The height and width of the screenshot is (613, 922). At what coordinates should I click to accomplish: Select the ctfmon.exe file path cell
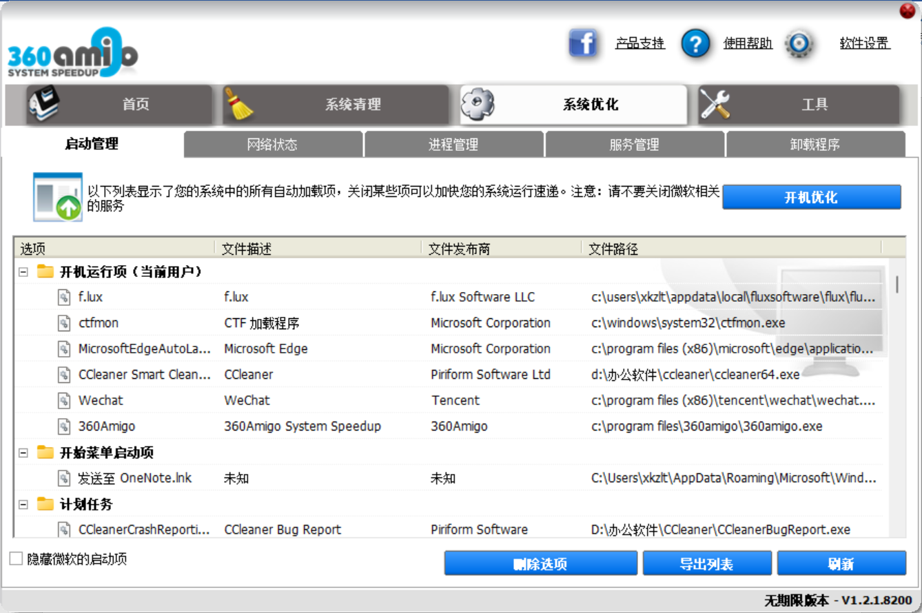(x=688, y=323)
